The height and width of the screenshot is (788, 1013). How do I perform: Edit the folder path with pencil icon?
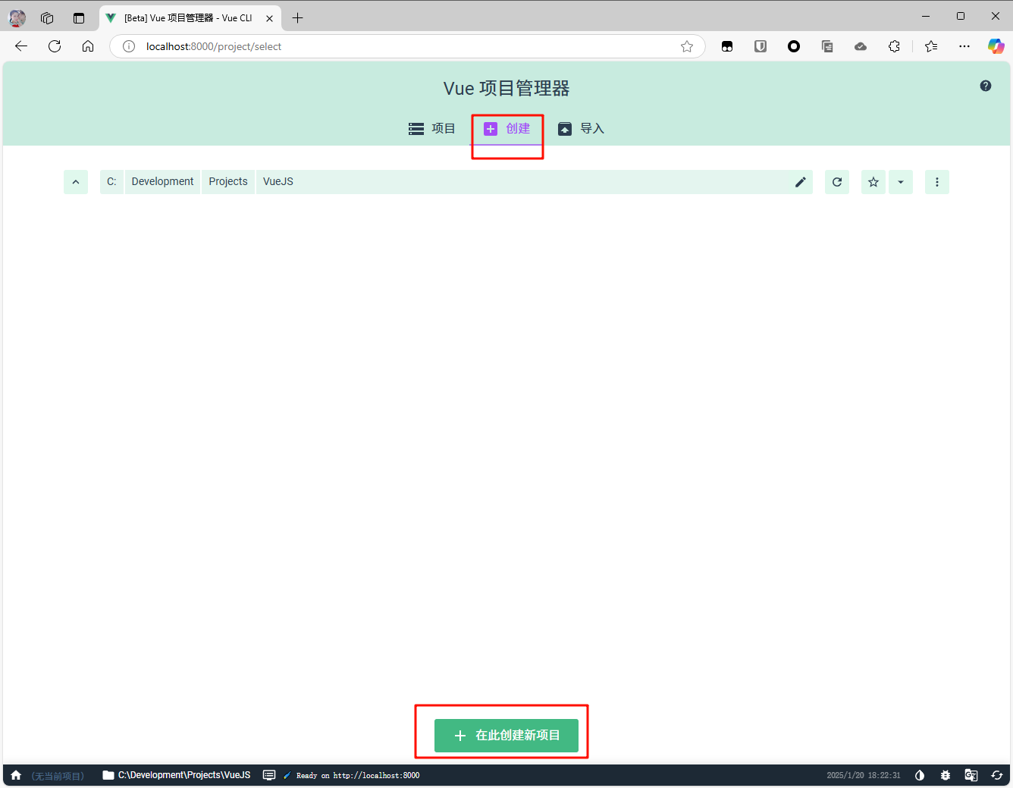[x=801, y=182]
